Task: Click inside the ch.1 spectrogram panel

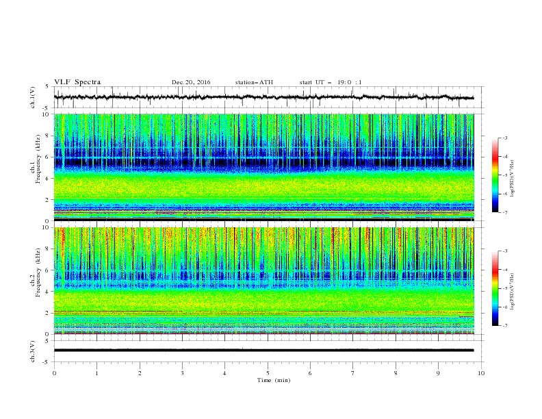Action: tap(264, 167)
